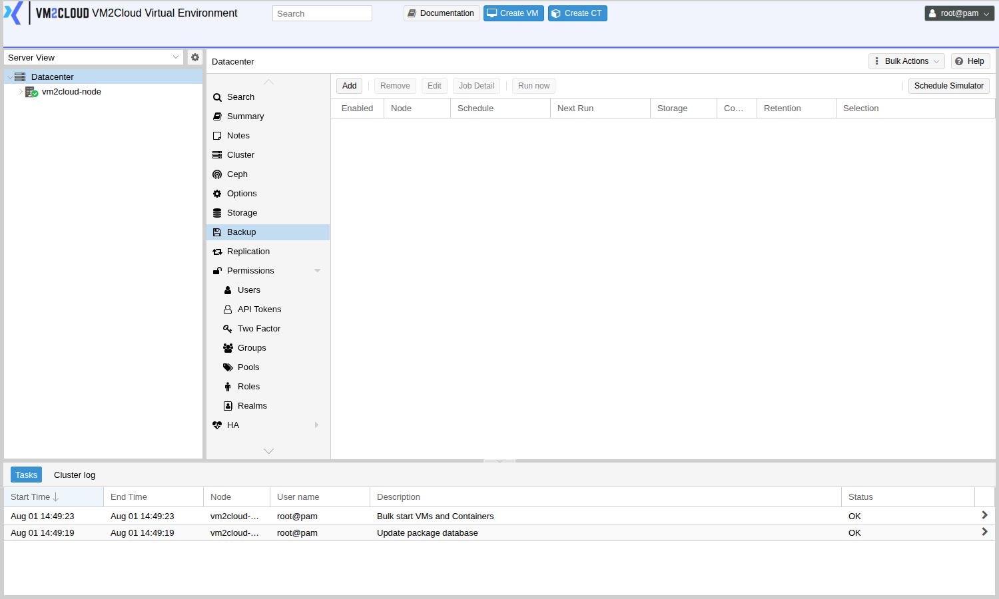This screenshot has height=599, width=999.
Task: Open the Documentation button
Action: pos(442,13)
